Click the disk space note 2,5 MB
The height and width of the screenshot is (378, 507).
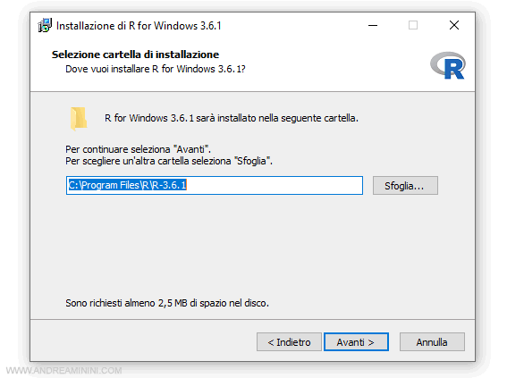[167, 303]
